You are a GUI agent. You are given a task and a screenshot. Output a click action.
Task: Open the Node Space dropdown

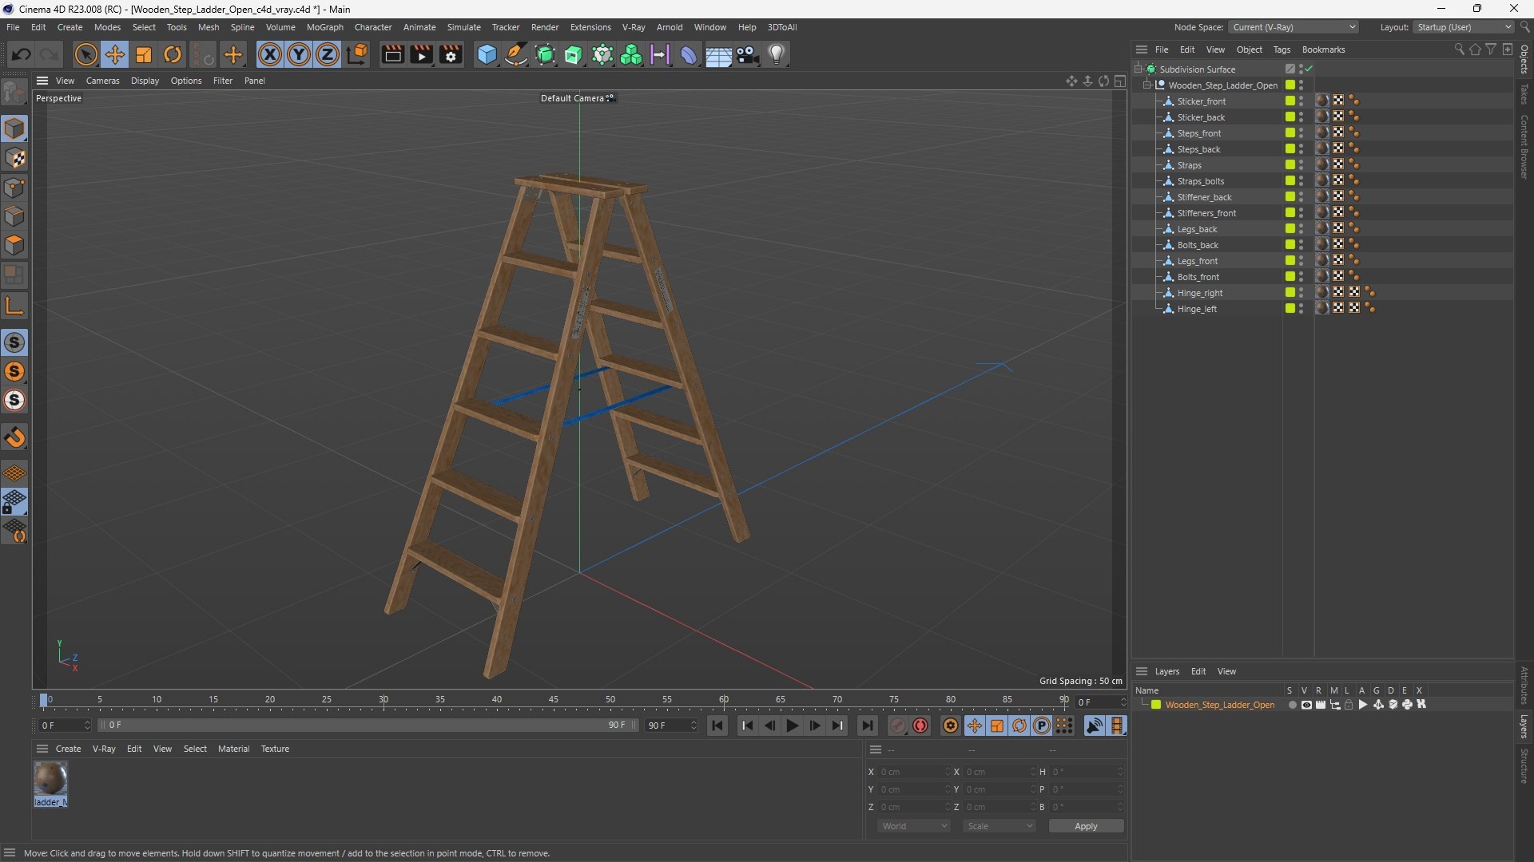[1293, 27]
